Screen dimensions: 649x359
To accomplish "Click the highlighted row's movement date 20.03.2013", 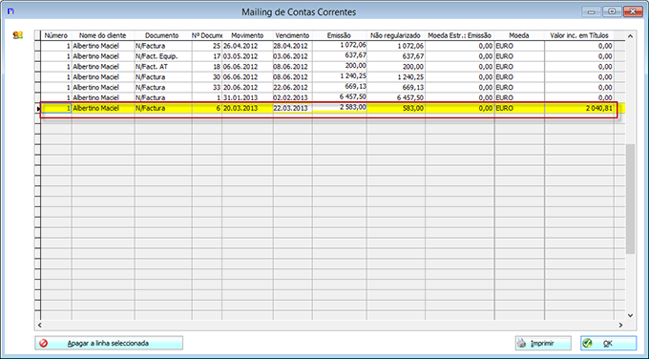I will click(x=247, y=108).
